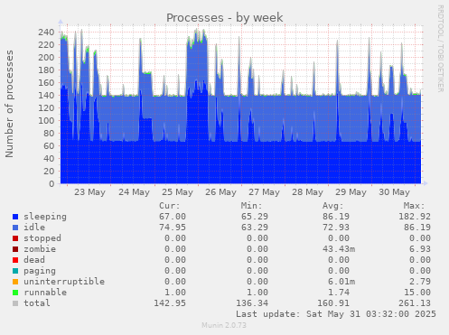Click the uninterruptible legend color swatch
Screen dimensions: 449x335
[x=15, y=282]
